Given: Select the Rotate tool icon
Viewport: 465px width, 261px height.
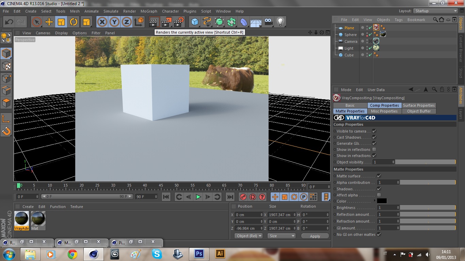Looking at the screenshot, I should tap(74, 22).
